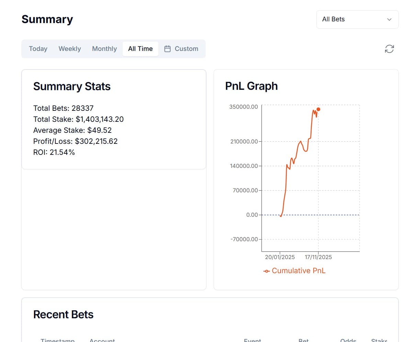Select the Weekly time range tab
The height and width of the screenshot is (342, 407).
point(70,49)
